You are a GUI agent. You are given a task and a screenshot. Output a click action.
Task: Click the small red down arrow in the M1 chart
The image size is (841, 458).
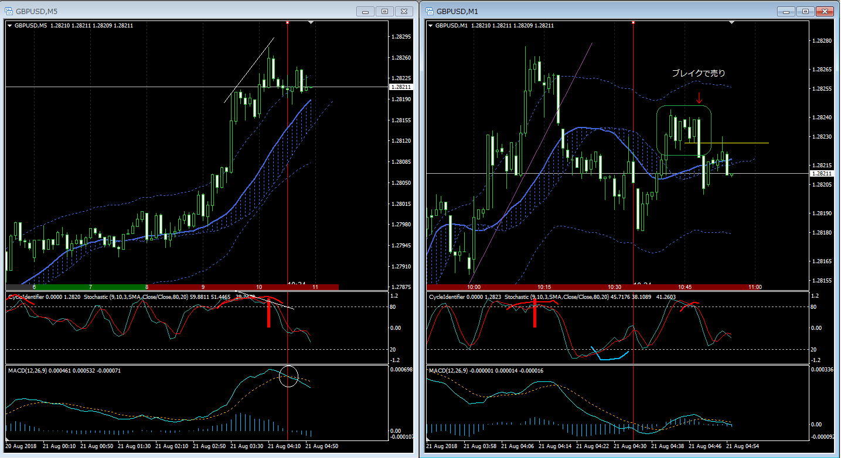pyautogui.click(x=699, y=97)
